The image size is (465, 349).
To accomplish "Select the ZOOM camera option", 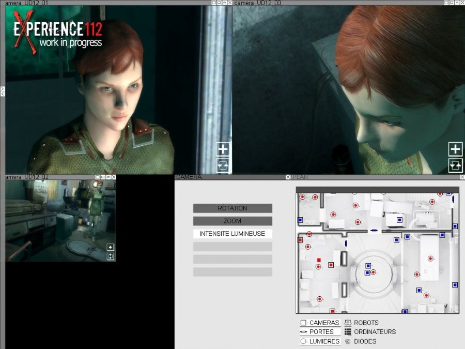I will tap(233, 221).
